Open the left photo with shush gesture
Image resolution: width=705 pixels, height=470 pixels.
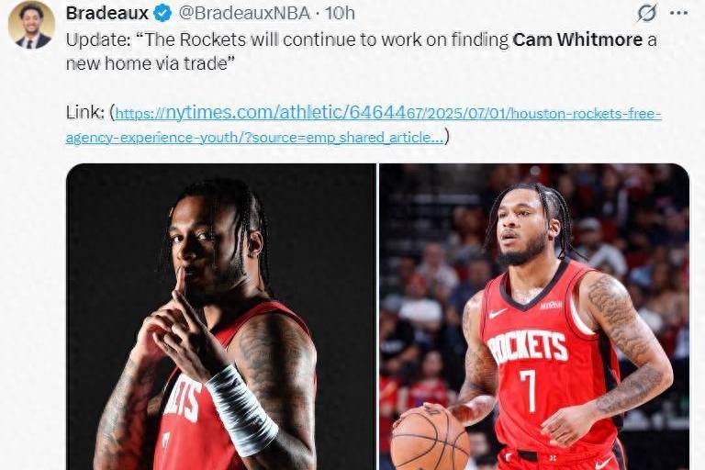(220, 317)
